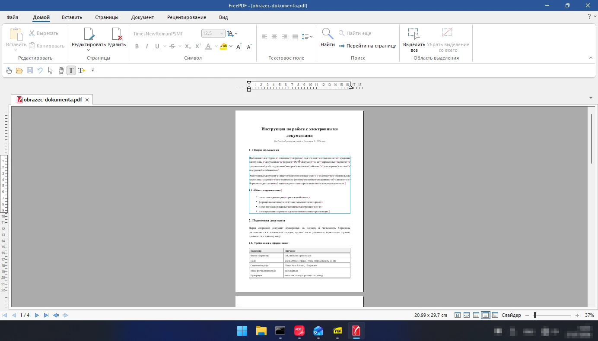598x341 pixels.
Task: Collapse the ribbon with the chevron
Action: 591,58
